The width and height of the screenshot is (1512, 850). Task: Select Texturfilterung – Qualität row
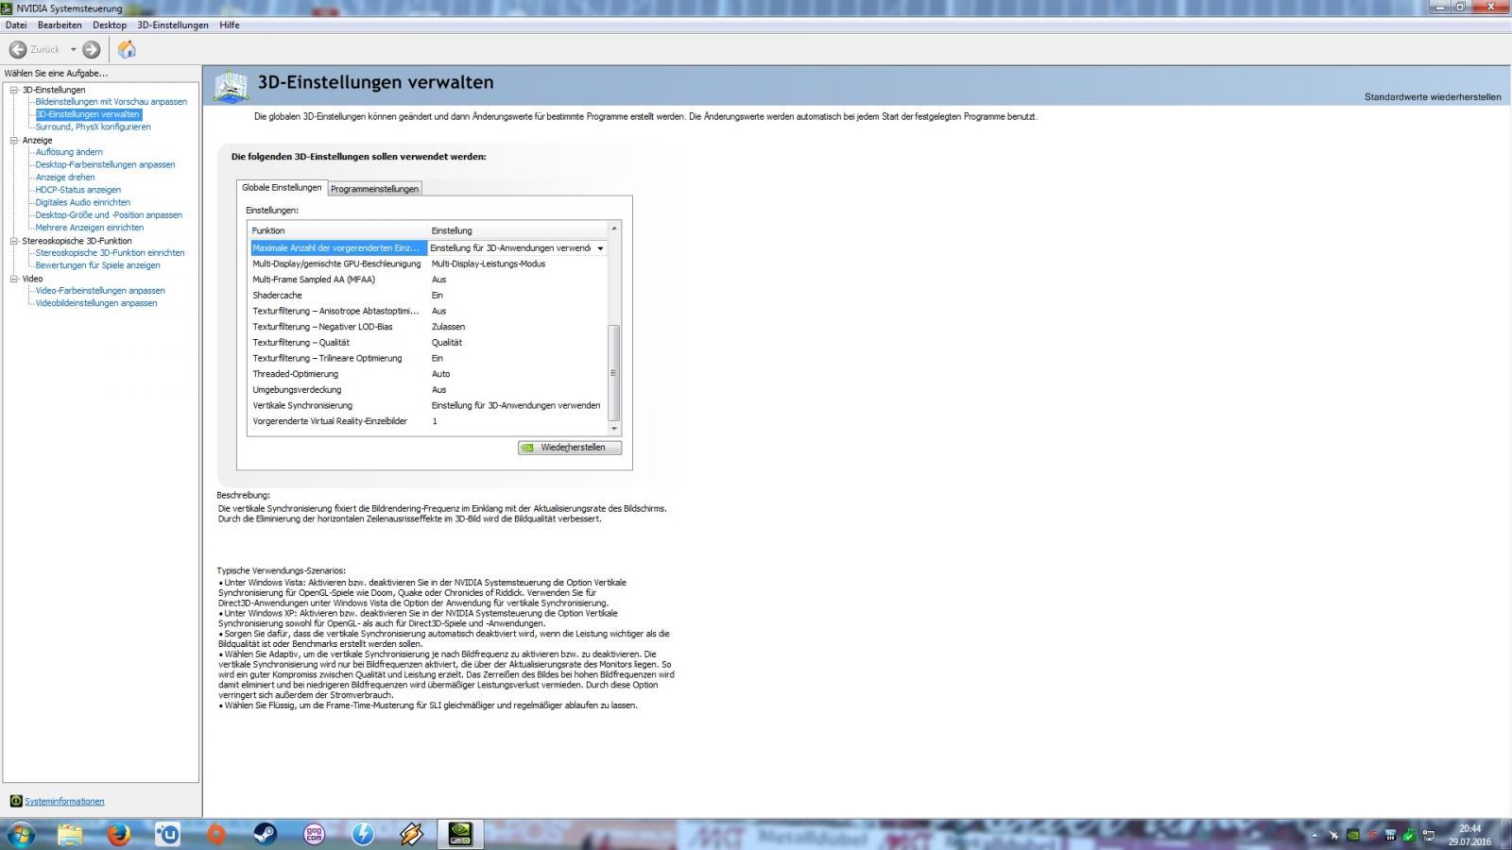tap(428, 343)
